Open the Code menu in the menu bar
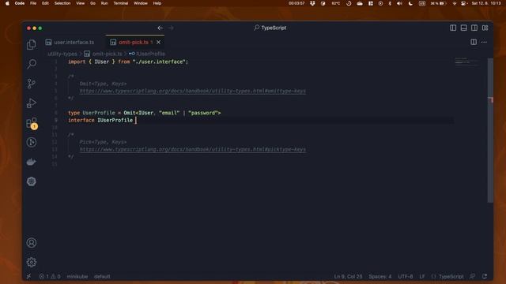 coord(20,3)
